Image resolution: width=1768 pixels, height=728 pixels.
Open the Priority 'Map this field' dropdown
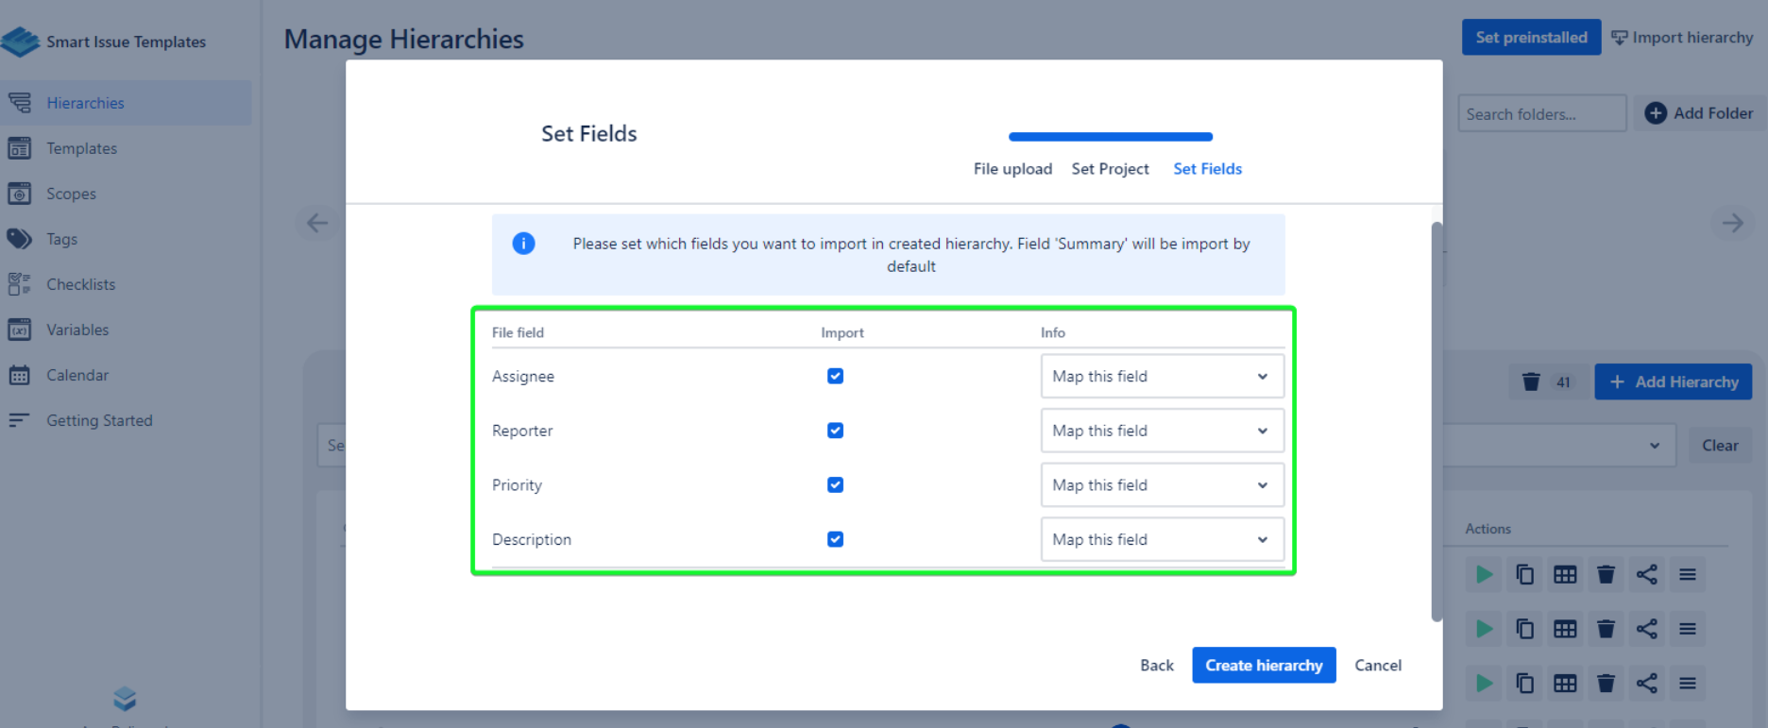pos(1162,485)
